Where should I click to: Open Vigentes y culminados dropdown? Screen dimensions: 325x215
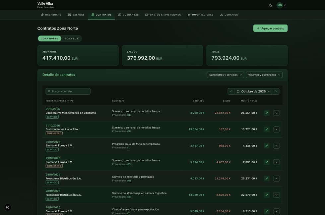point(264,75)
